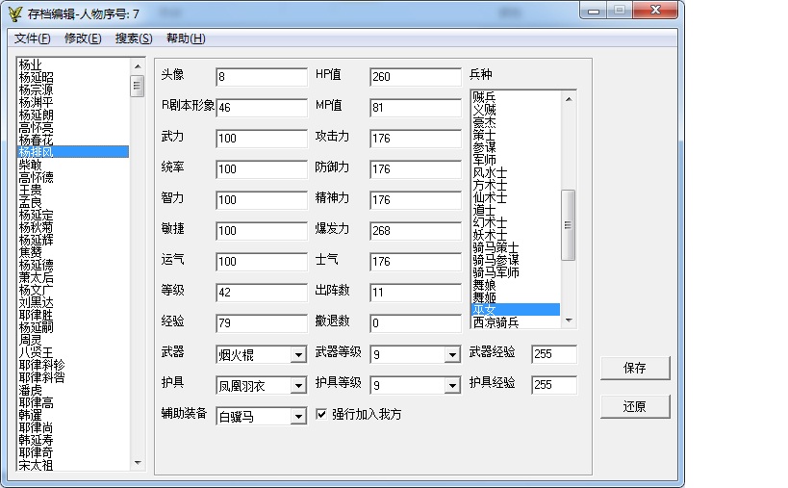Open the 帮助(H) menu
Viewport: 788px width, 488px height.
point(186,39)
